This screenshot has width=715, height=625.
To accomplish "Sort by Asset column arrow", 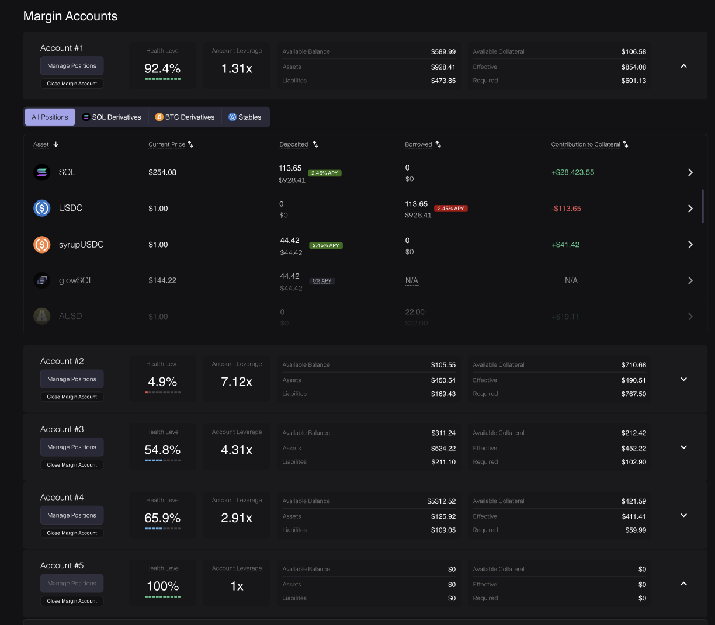I will 56,144.
